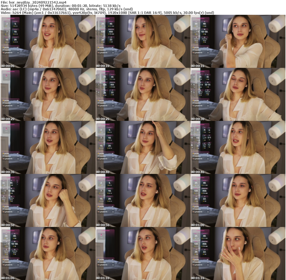Select the 10-50 tokens menu entry

click(205, 32)
